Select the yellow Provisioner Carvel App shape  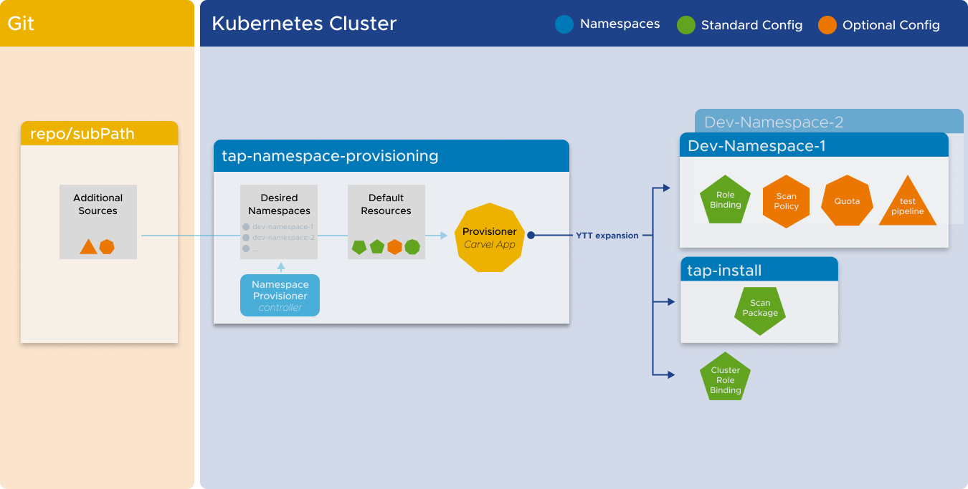(x=490, y=238)
